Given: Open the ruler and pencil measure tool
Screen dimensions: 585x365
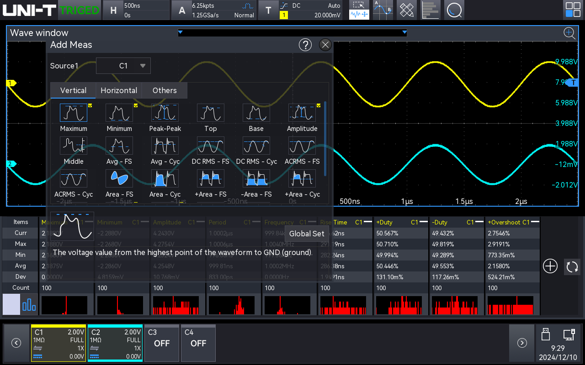Looking at the screenshot, I should click(406, 10).
